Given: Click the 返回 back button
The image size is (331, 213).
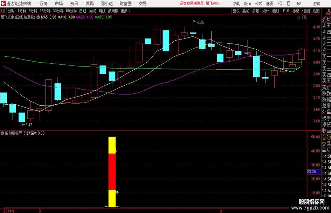Looking at the screenshot, I should tap(316, 11).
